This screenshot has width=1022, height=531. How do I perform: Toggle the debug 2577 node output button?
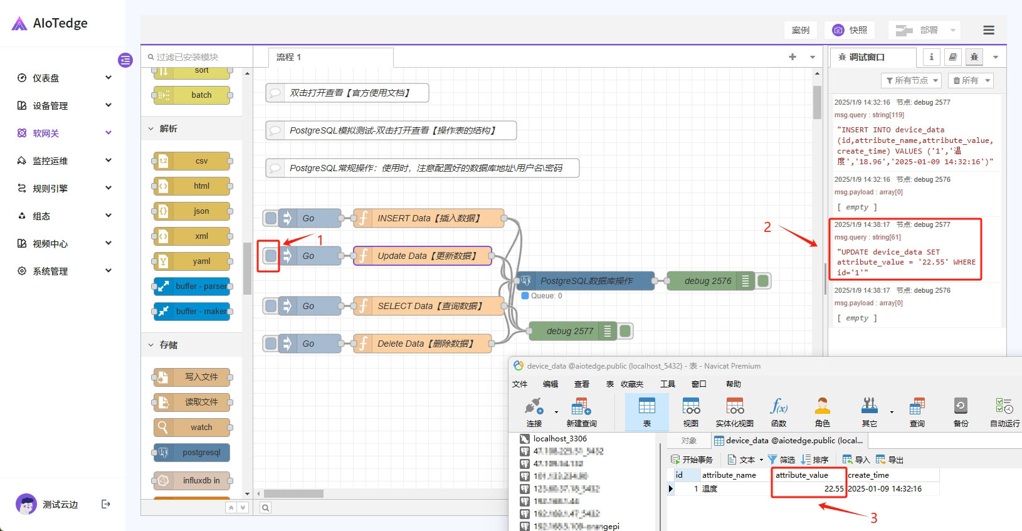(625, 331)
